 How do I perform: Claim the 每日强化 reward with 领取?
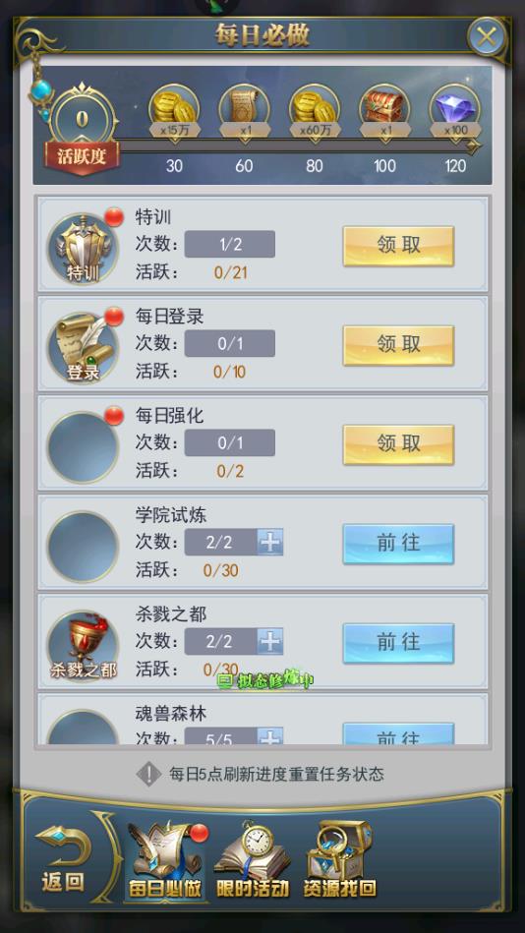coord(398,444)
